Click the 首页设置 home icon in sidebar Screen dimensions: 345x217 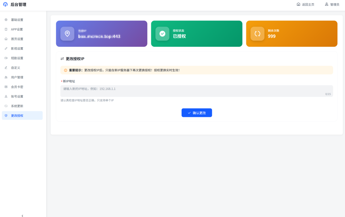(x=6, y=39)
